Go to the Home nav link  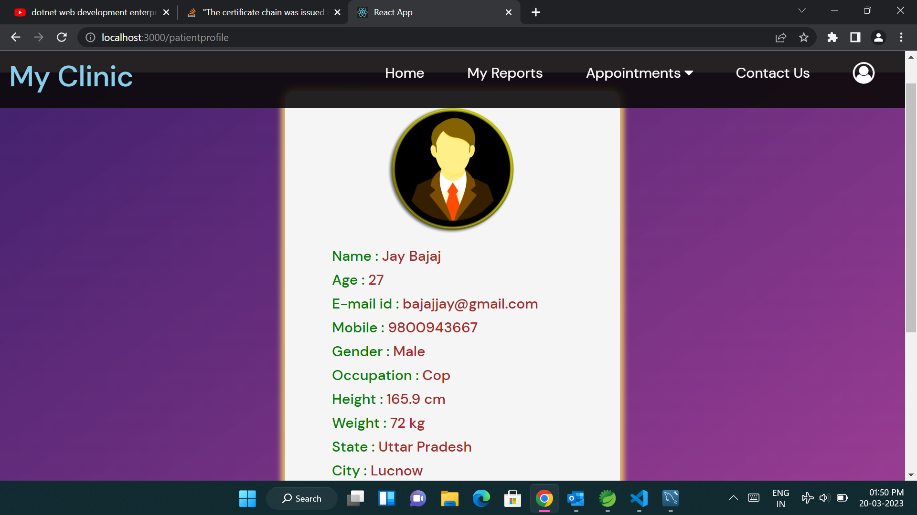405,73
